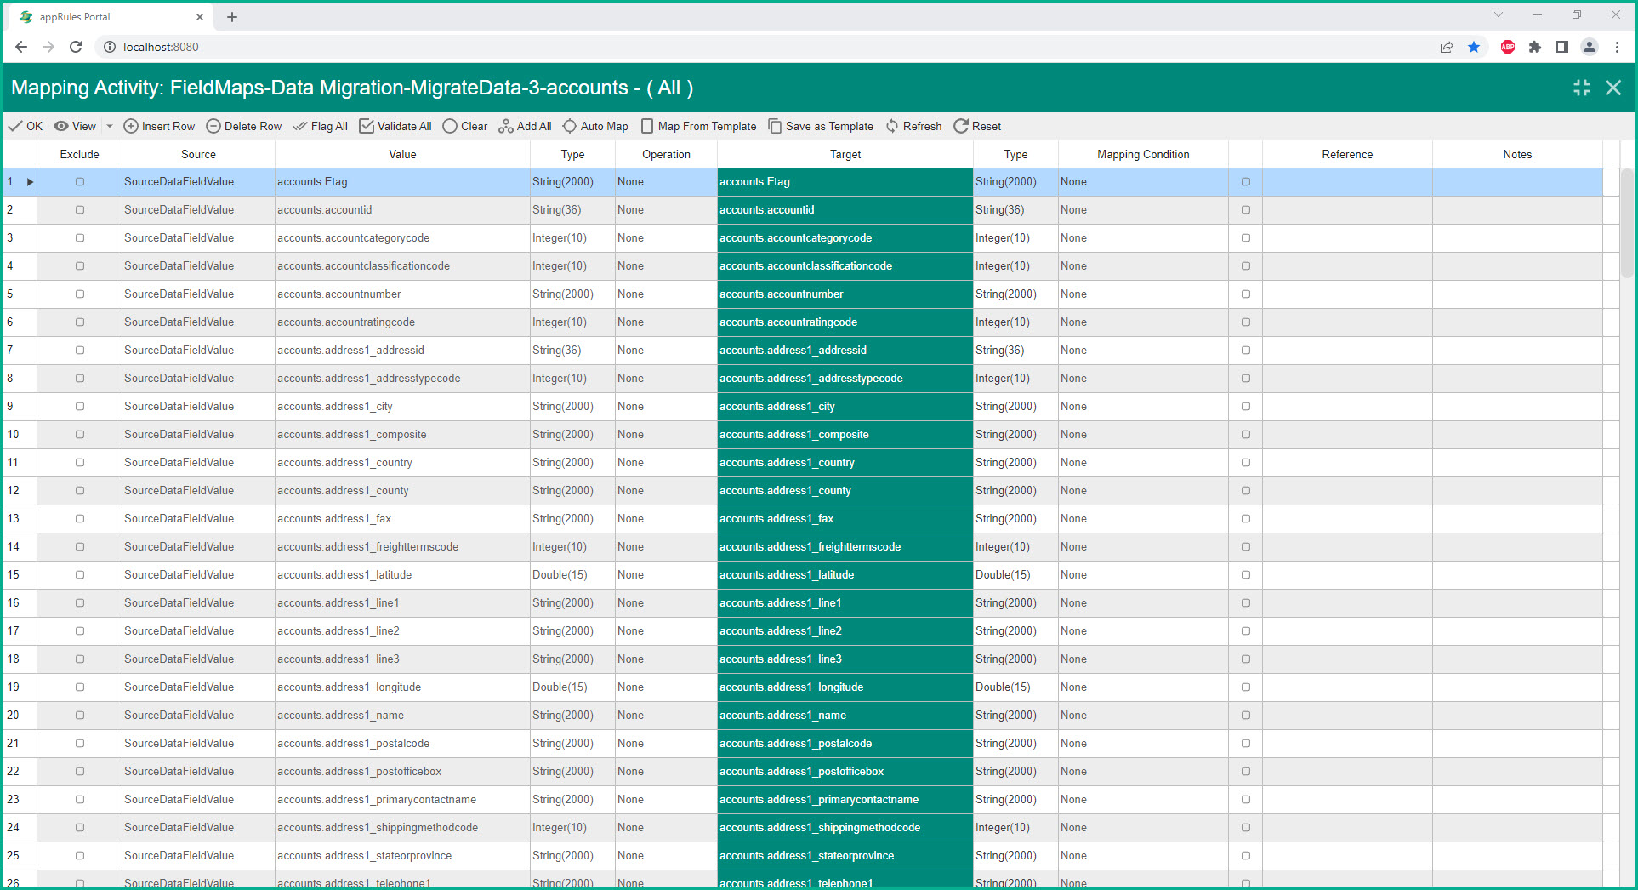Image resolution: width=1638 pixels, height=890 pixels.
Task: Click the Auto Map icon
Action: [570, 126]
